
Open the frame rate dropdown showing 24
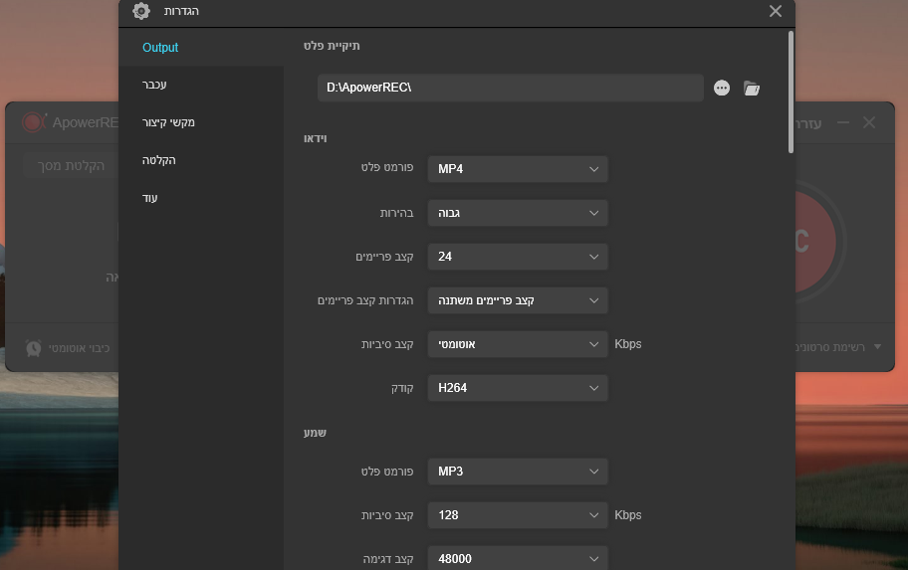click(517, 257)
